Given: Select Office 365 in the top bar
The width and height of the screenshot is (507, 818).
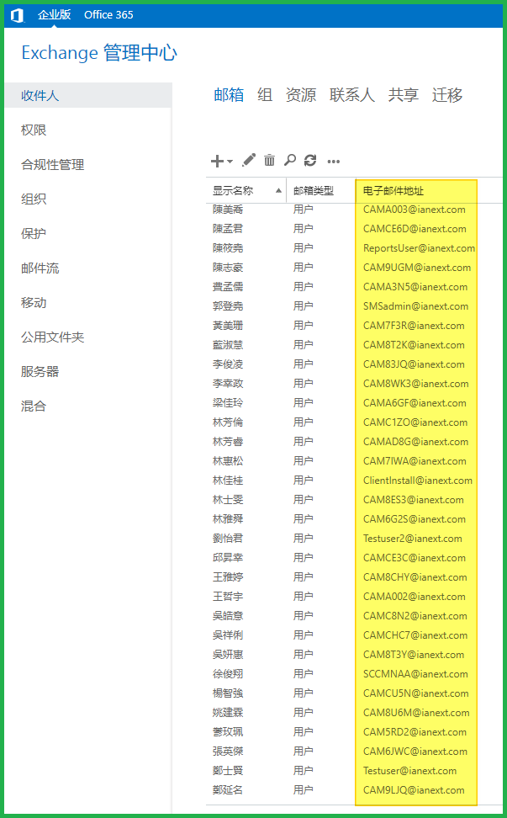Looking at the screenshot, I should click(108, 14).
